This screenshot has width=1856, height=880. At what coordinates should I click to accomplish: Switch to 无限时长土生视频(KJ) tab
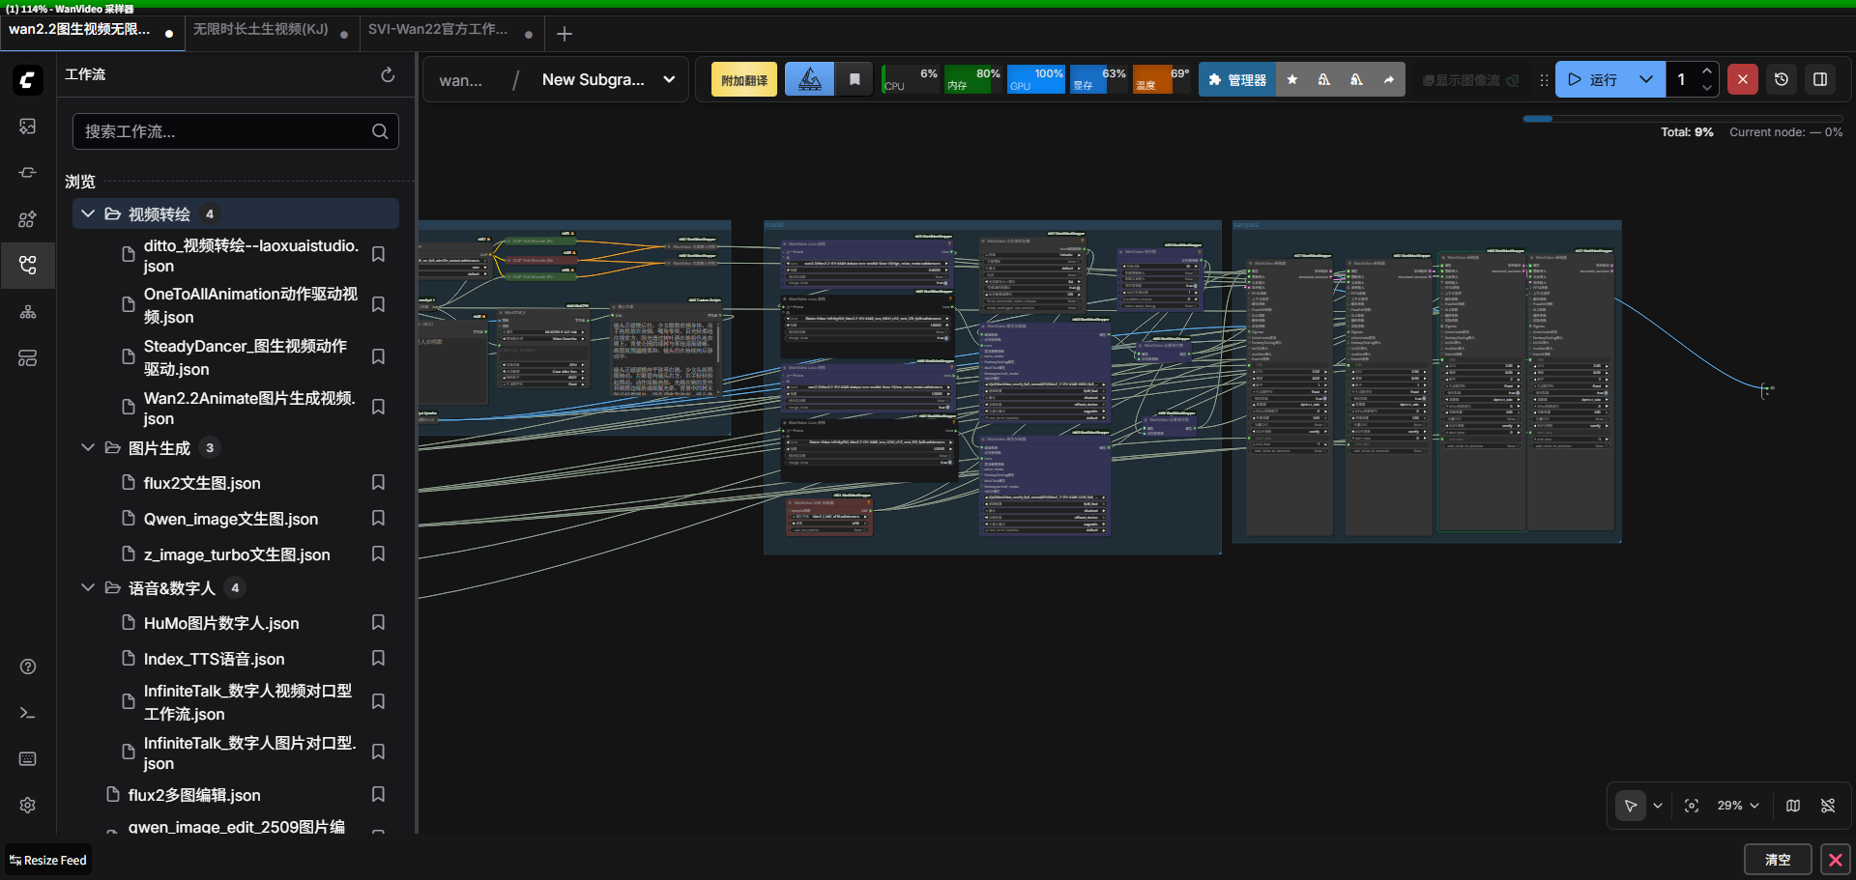pyautogui.click(x=261, y=30)
